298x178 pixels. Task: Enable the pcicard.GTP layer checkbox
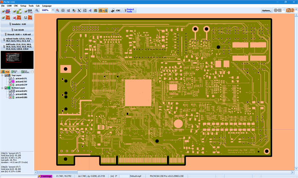[10, 85]
